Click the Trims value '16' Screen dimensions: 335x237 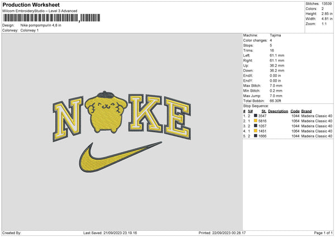tap(272, 50)
